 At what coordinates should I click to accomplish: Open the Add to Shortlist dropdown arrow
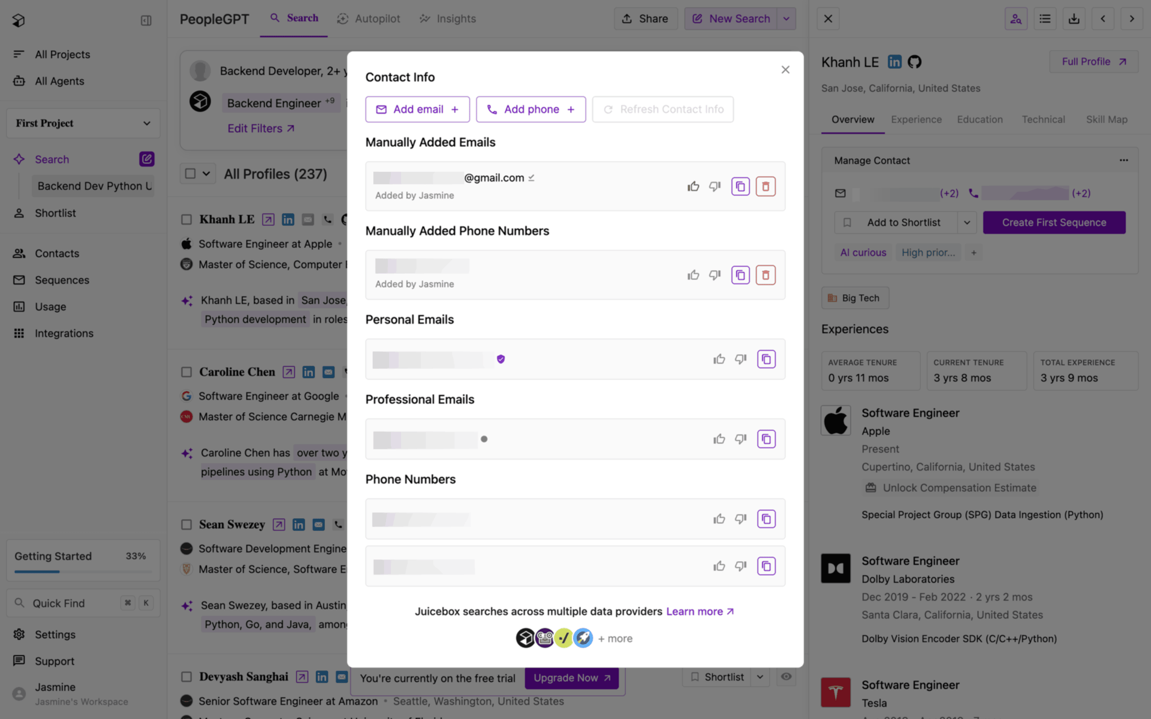click(966, 222)
